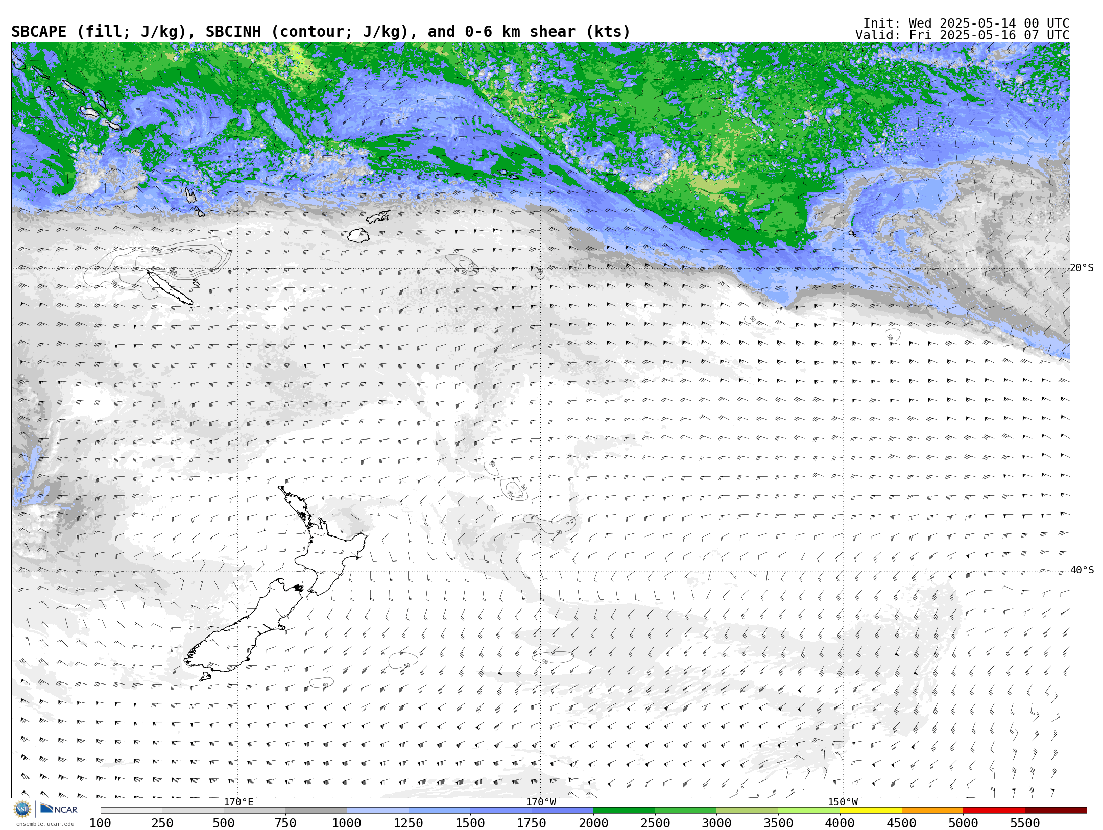1103x830 pixels.
Task: Open the ensemble.ucar.edu link text
Action: click(x=45, y=824)
